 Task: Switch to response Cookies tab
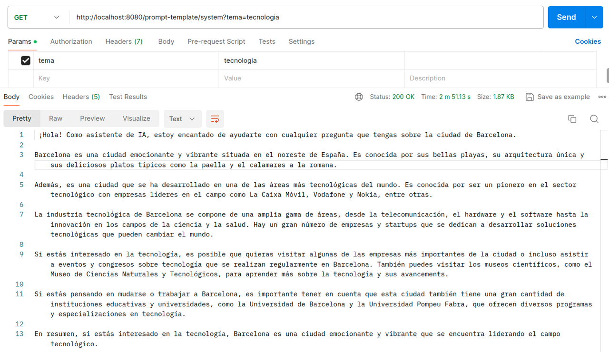click(41, 97)
